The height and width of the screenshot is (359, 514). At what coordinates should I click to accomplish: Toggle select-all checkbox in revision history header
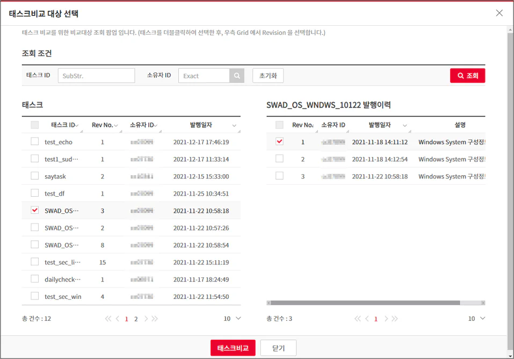[279, 125]
